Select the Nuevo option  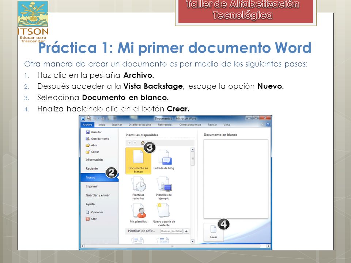99,178
